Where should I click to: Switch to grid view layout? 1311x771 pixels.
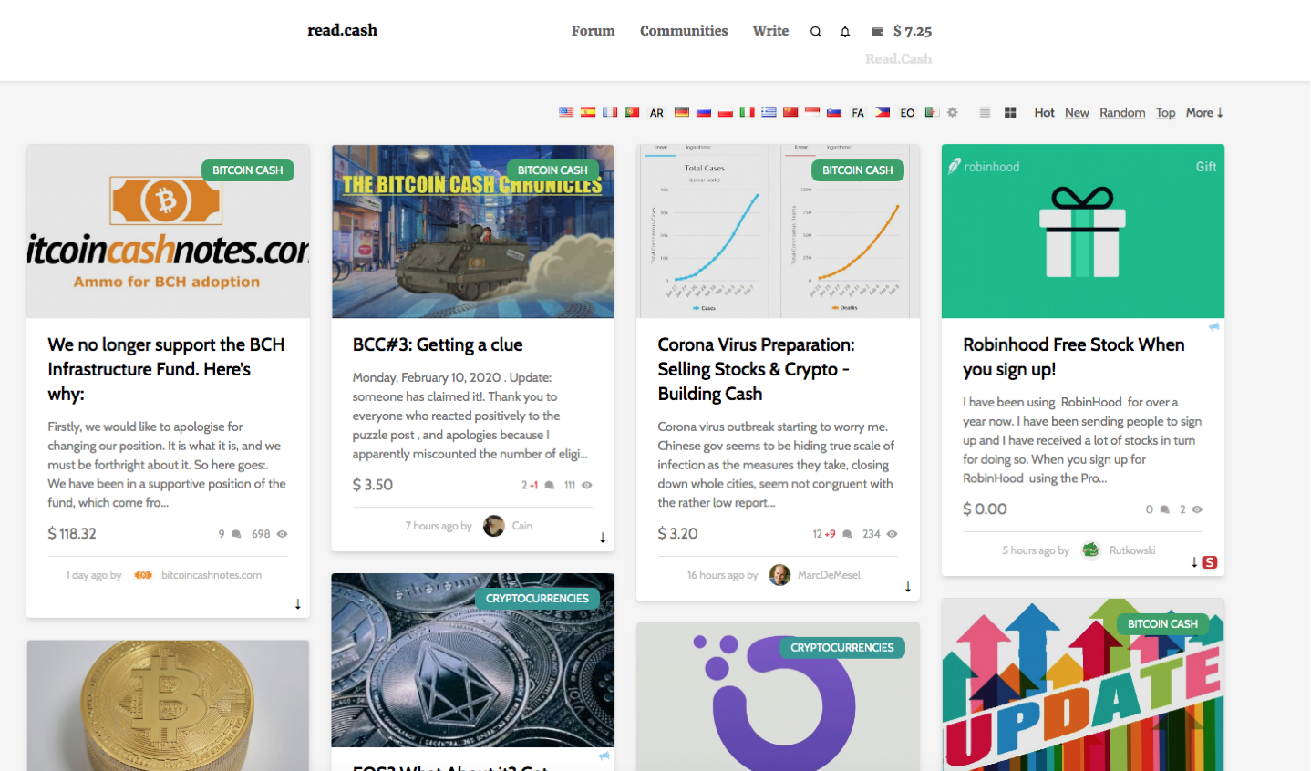pyautogui.click(x=1010, y=112)
